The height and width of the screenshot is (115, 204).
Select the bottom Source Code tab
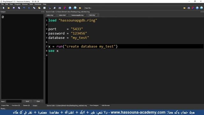point(67,105)
